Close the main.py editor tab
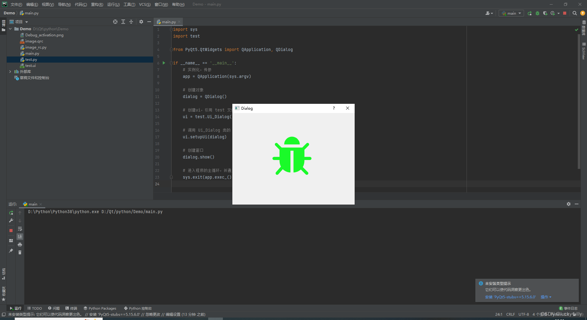Screen dimensions: 587x320 click(179, 22)
